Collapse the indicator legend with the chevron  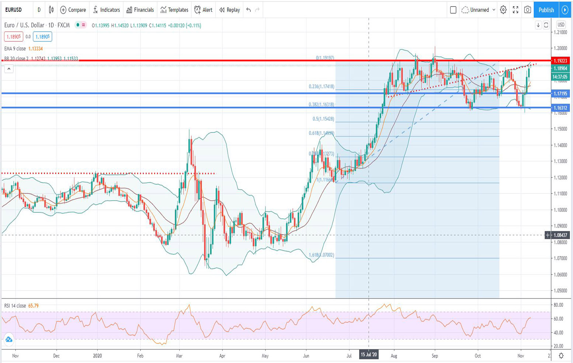click(8, 69)
